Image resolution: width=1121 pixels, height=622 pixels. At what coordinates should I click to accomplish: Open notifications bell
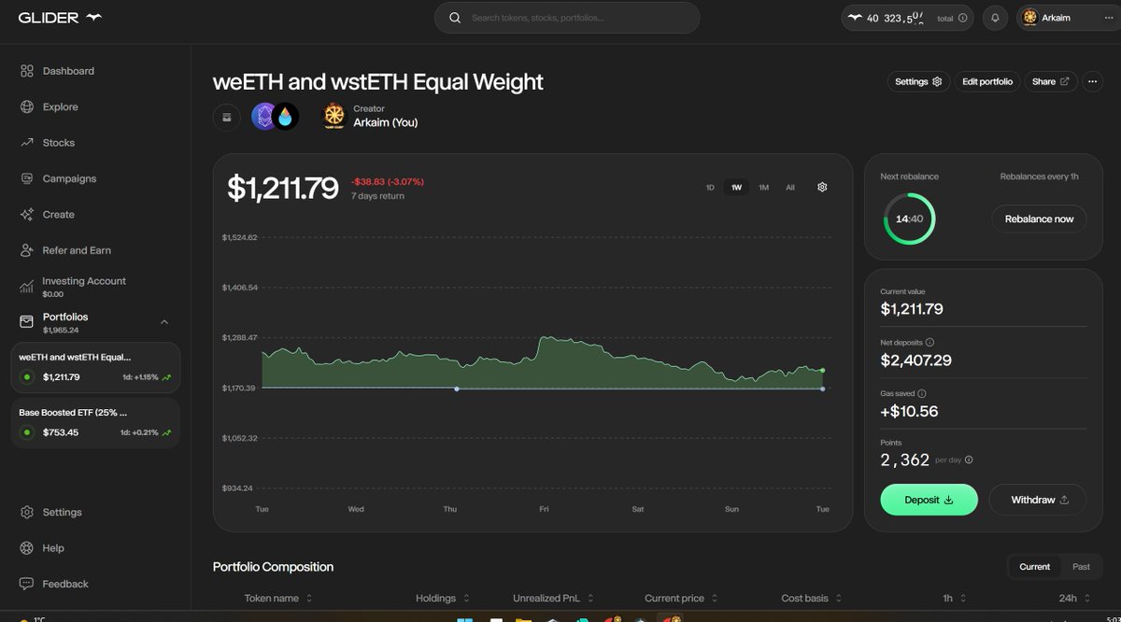pos(995,18)
